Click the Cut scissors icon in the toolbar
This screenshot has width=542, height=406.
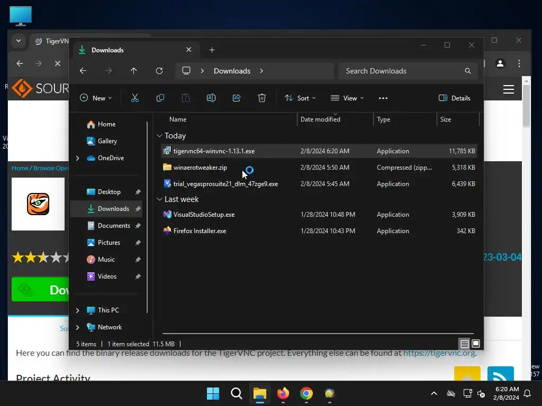coord(135,98)
